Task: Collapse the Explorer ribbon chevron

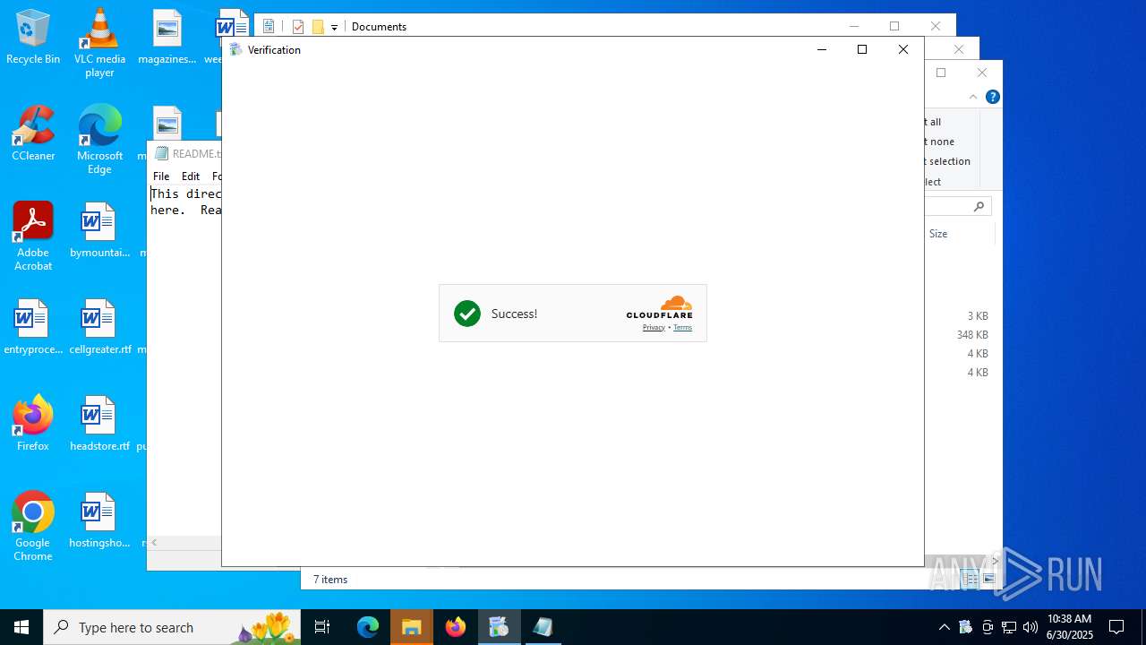Action: tap(973, 97)
